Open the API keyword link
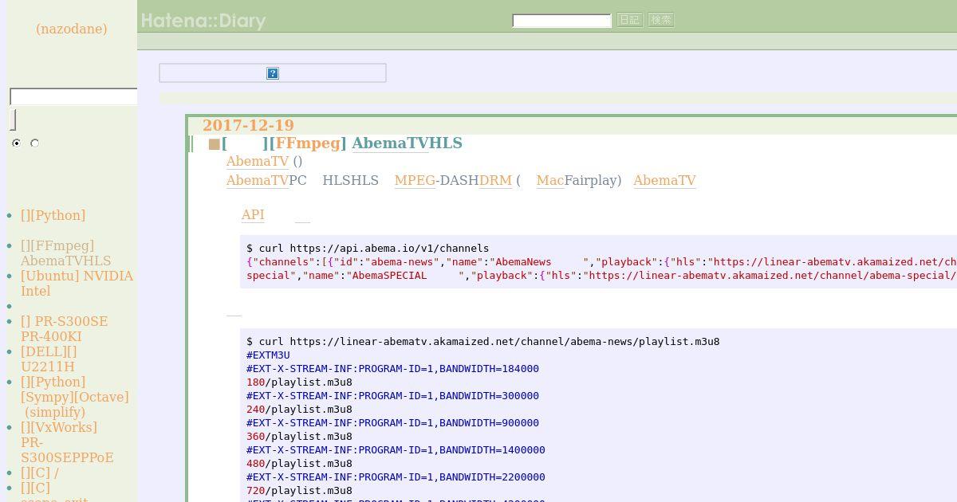Viewport: 957px width, 502px height. pos(253,215)
